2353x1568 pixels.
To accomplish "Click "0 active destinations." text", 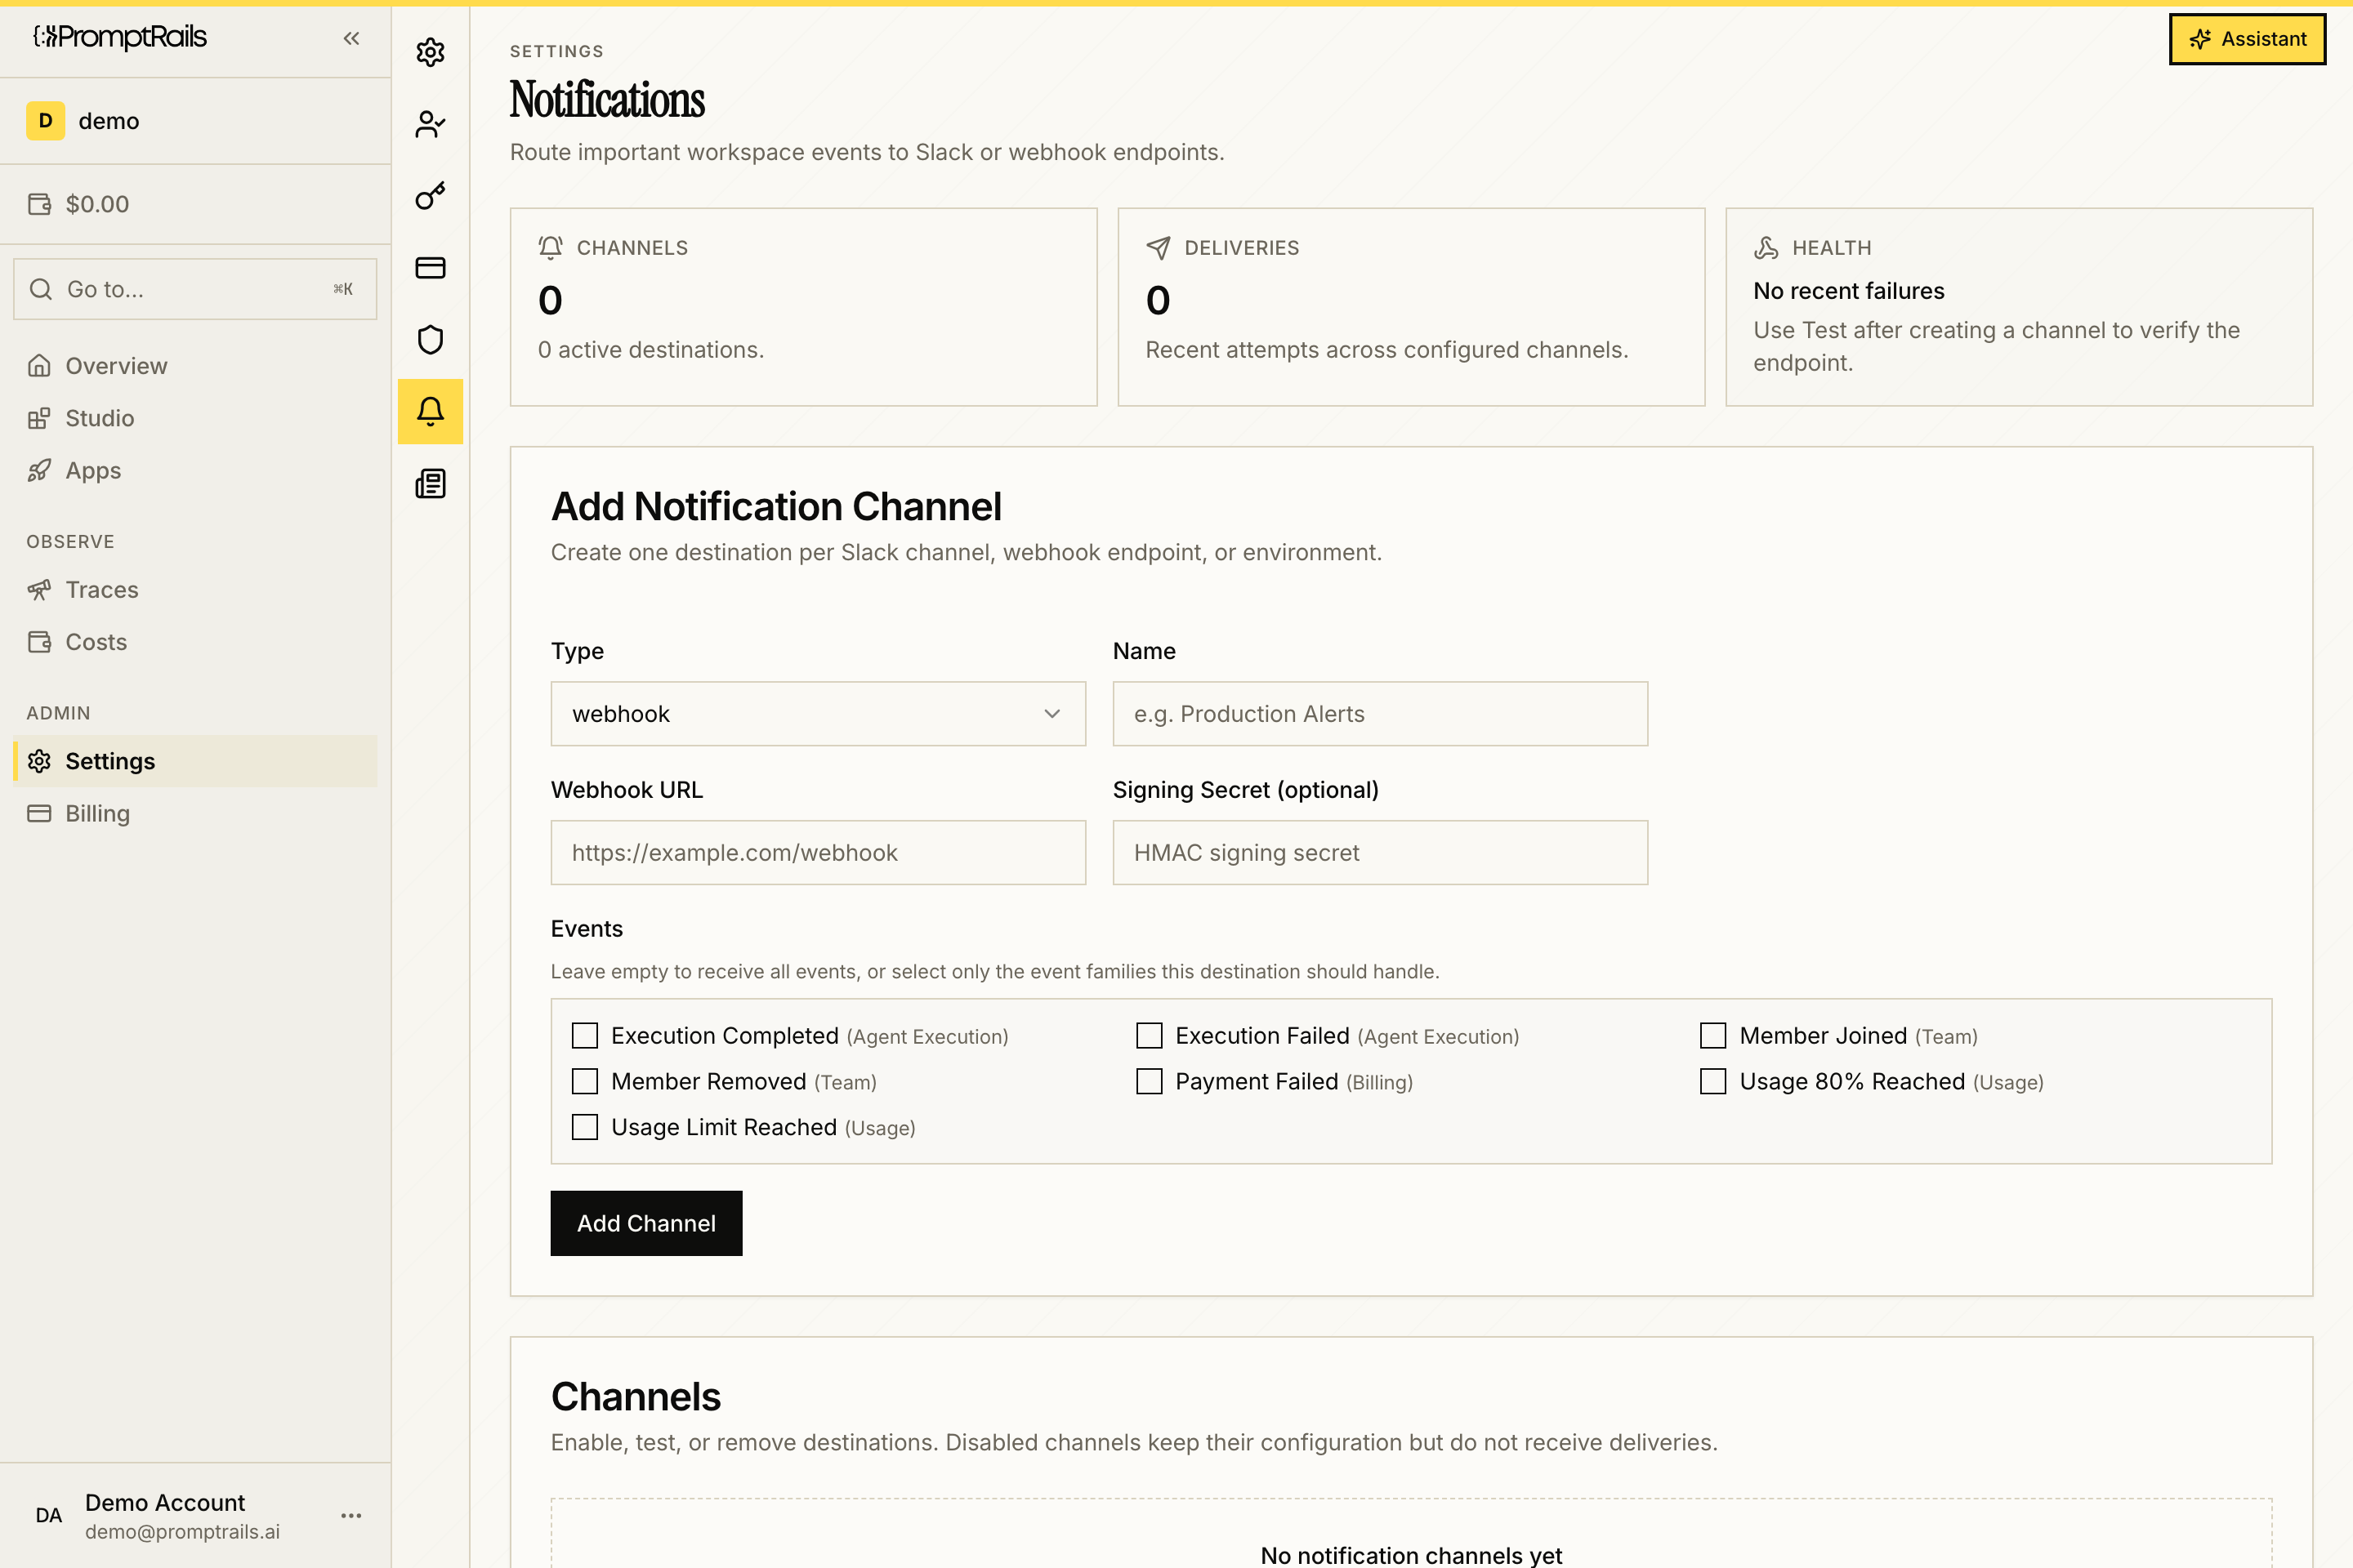I will 651,350.
